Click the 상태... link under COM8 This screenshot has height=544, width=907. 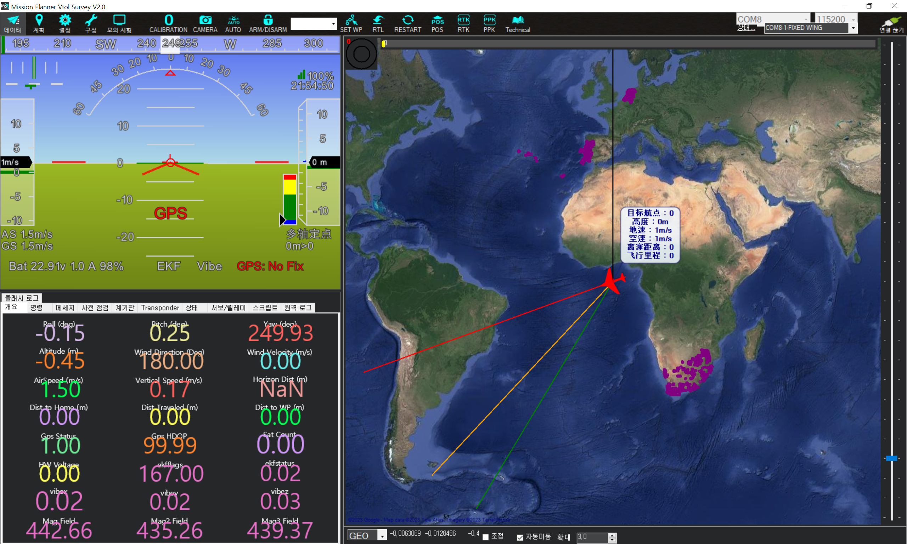(x=745, y=28)
